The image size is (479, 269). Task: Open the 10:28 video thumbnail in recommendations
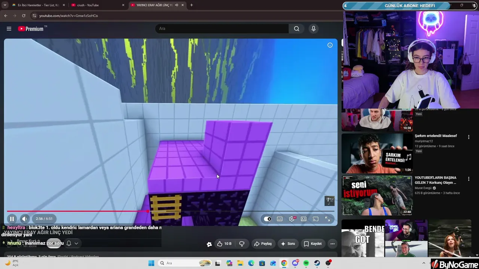377,120
